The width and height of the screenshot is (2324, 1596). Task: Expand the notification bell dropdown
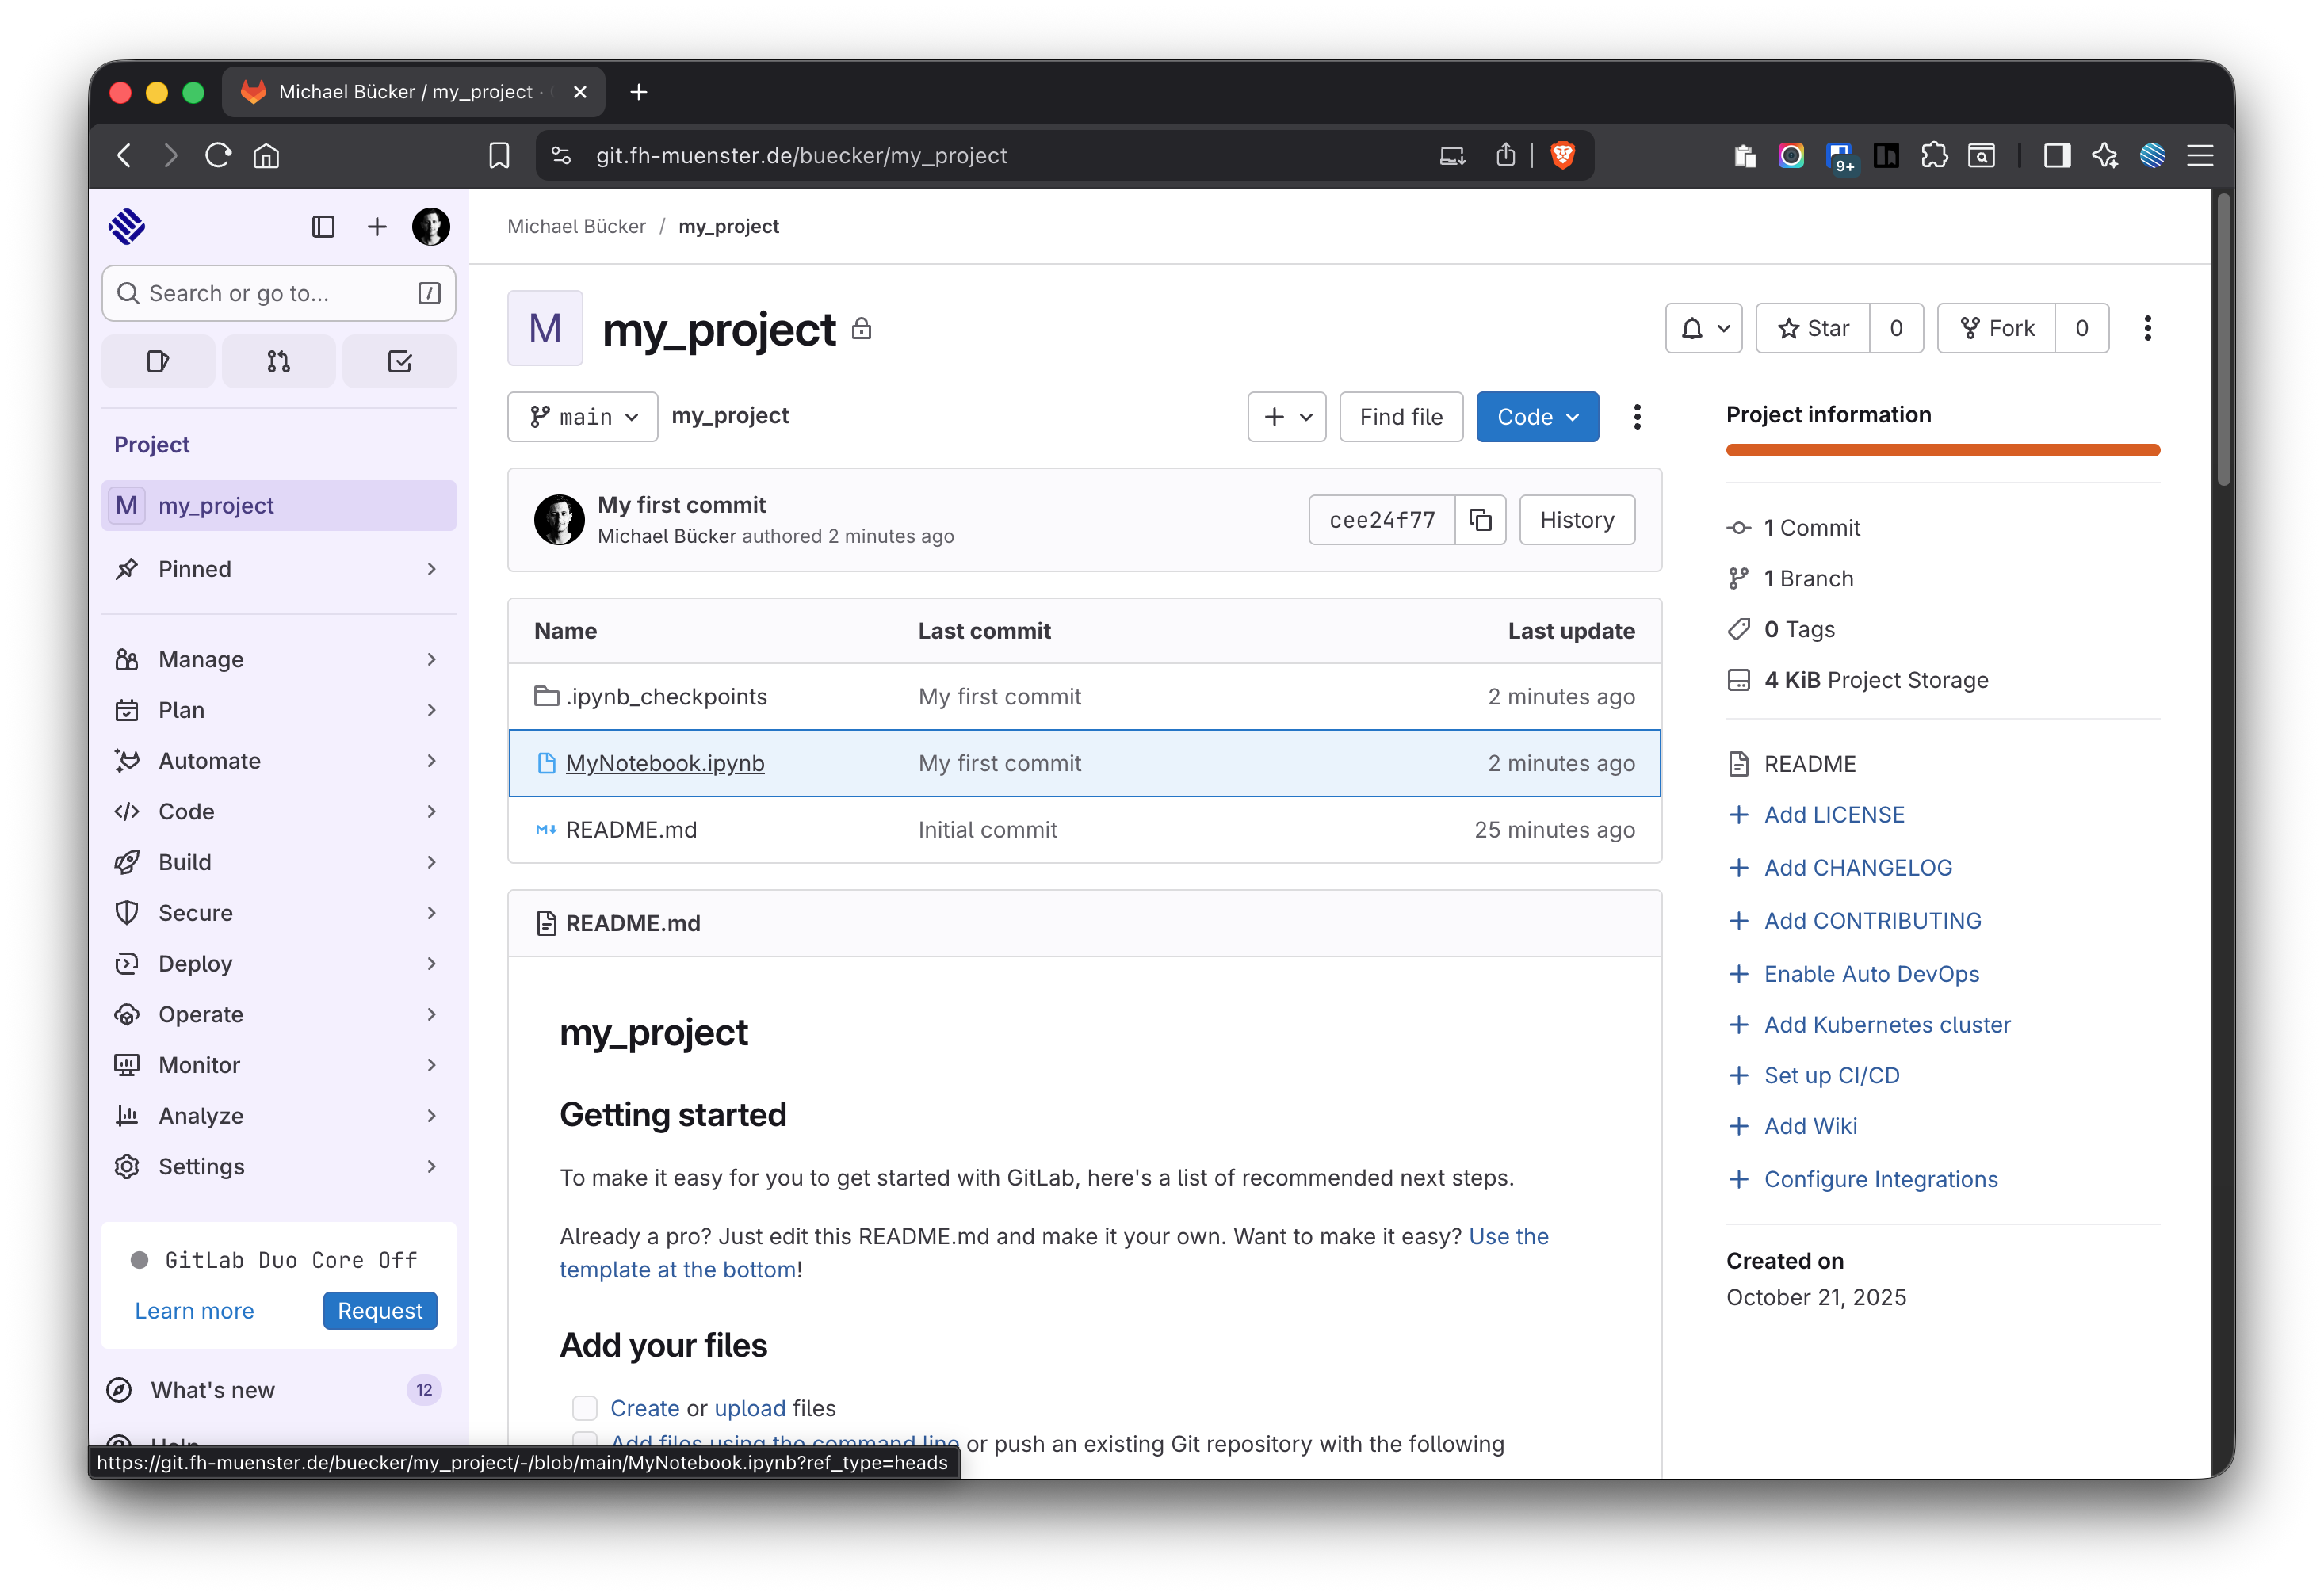coord(1704,328)
